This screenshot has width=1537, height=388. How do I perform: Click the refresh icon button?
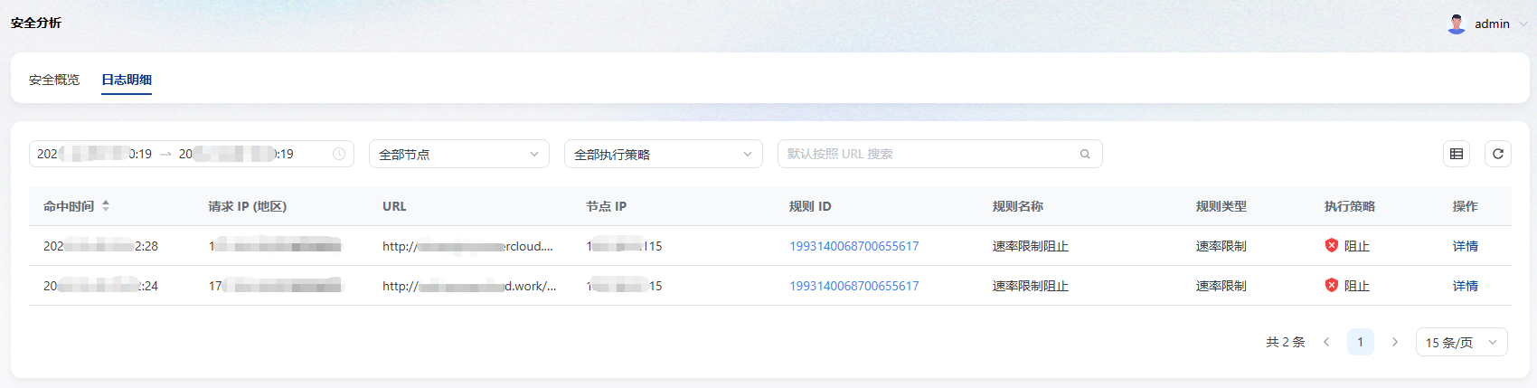[1497, 154]
